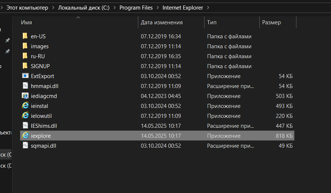The image size is (331, 193).
Task: Click the iexplore Internet Explorer icon
Action: 25,135
